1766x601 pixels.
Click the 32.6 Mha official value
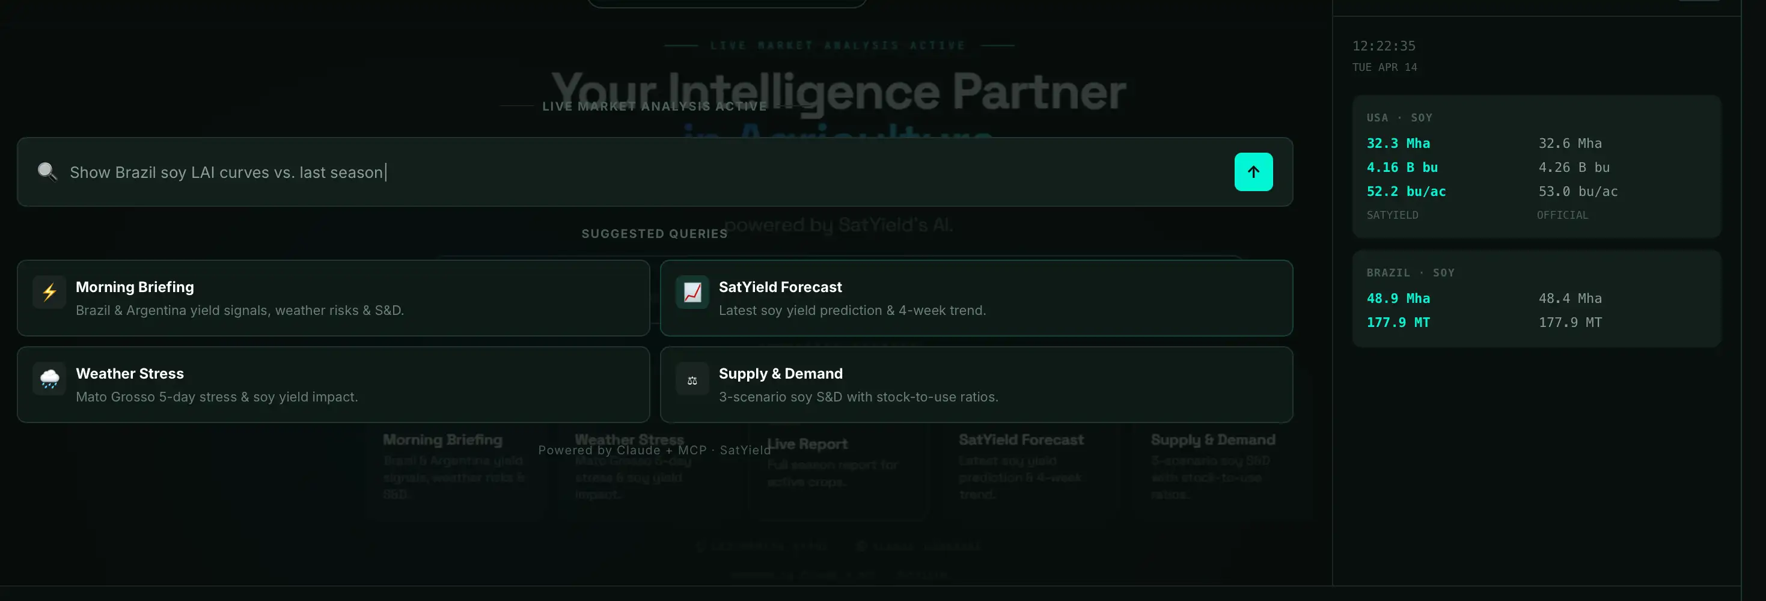tap(1570, 143)
